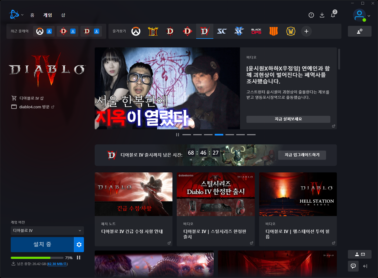Screen dimensions: 378x278
Task: Visit diablo4.com 방문 link
Action: (x=33, y=107)
